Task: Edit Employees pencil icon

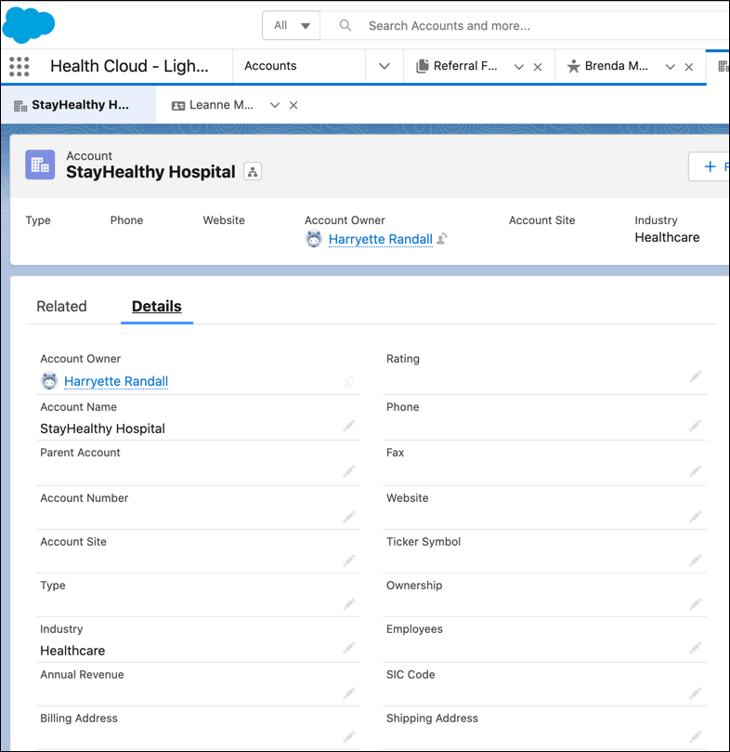Action: 696,648
